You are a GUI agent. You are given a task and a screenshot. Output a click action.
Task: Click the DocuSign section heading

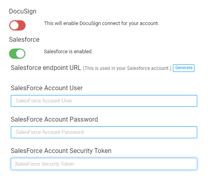[23, 12]
